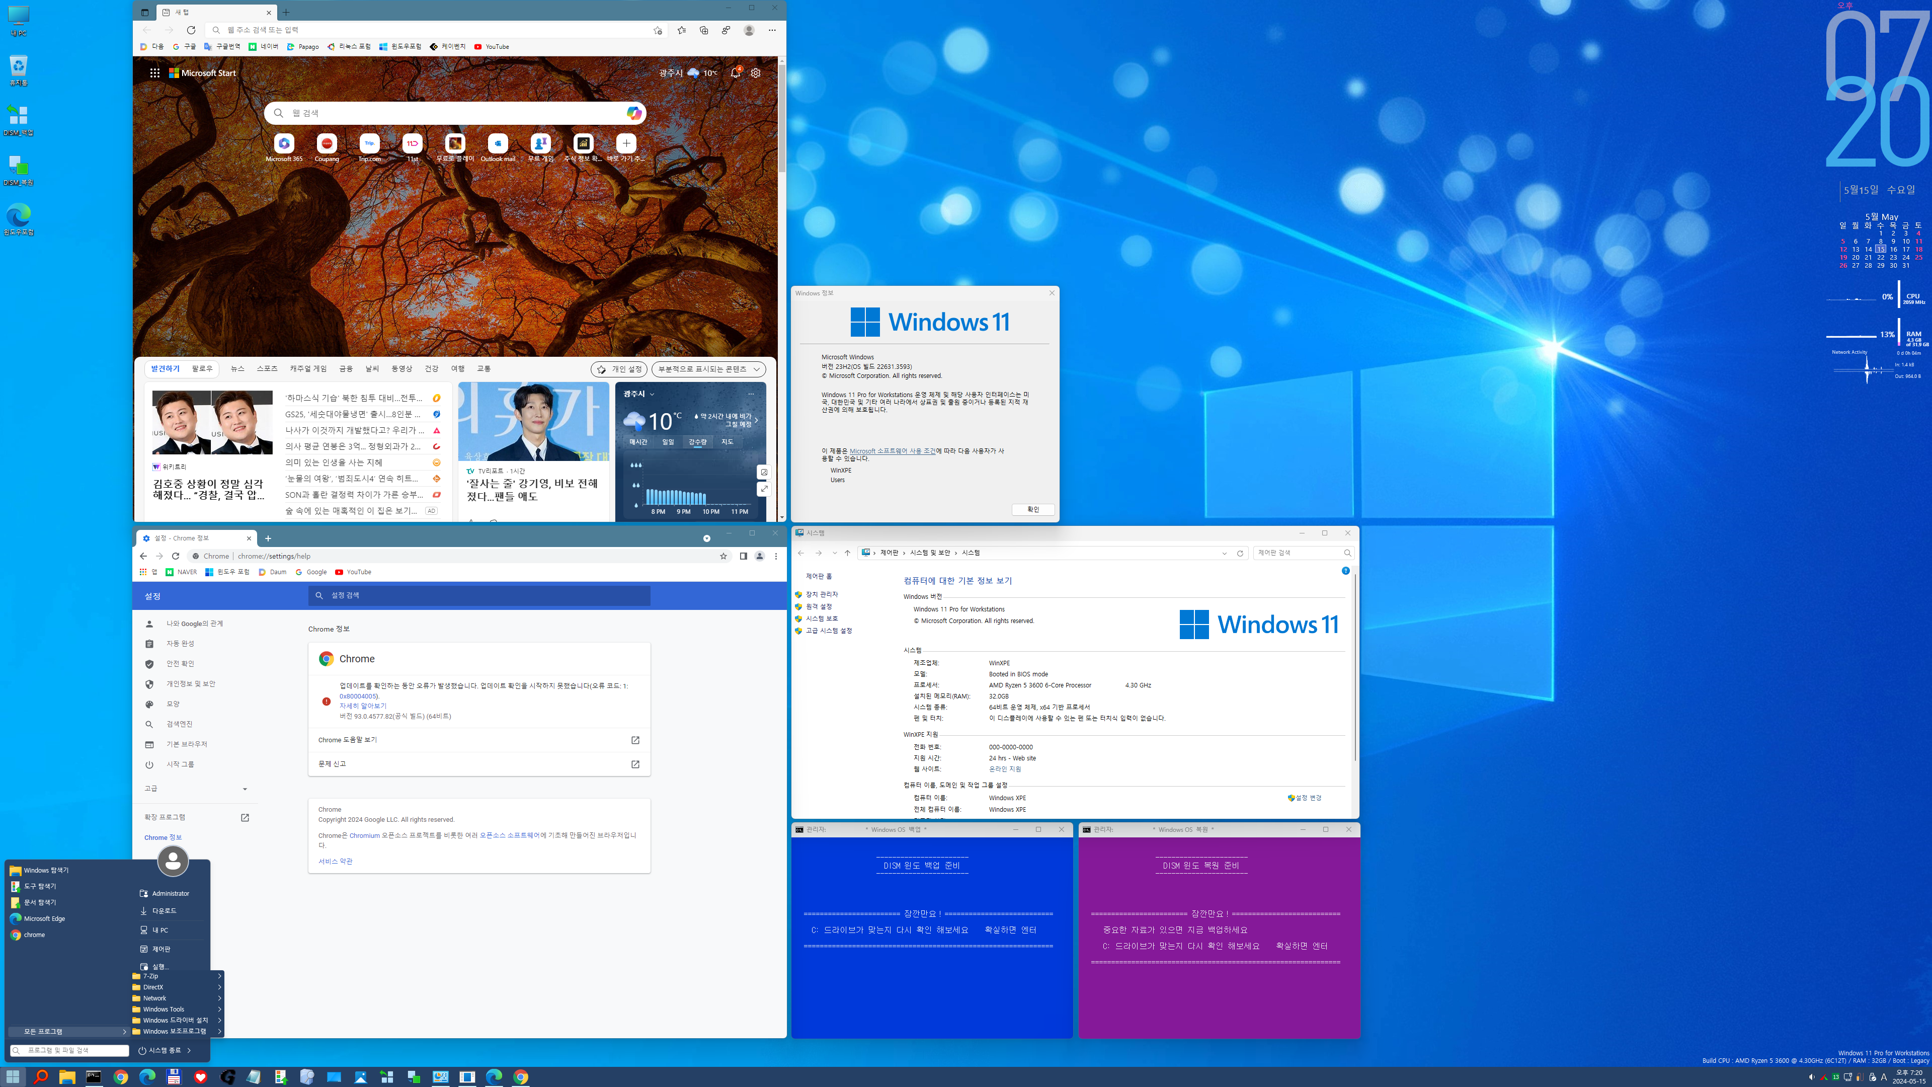Screen dimensions: 1932x1087
Task: Click 제어판 검색 field in System window
Action: (1303, 553)
